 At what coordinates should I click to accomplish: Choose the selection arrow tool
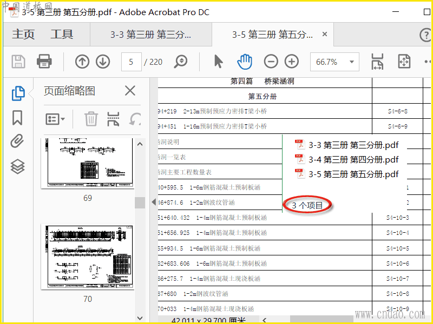218,62
